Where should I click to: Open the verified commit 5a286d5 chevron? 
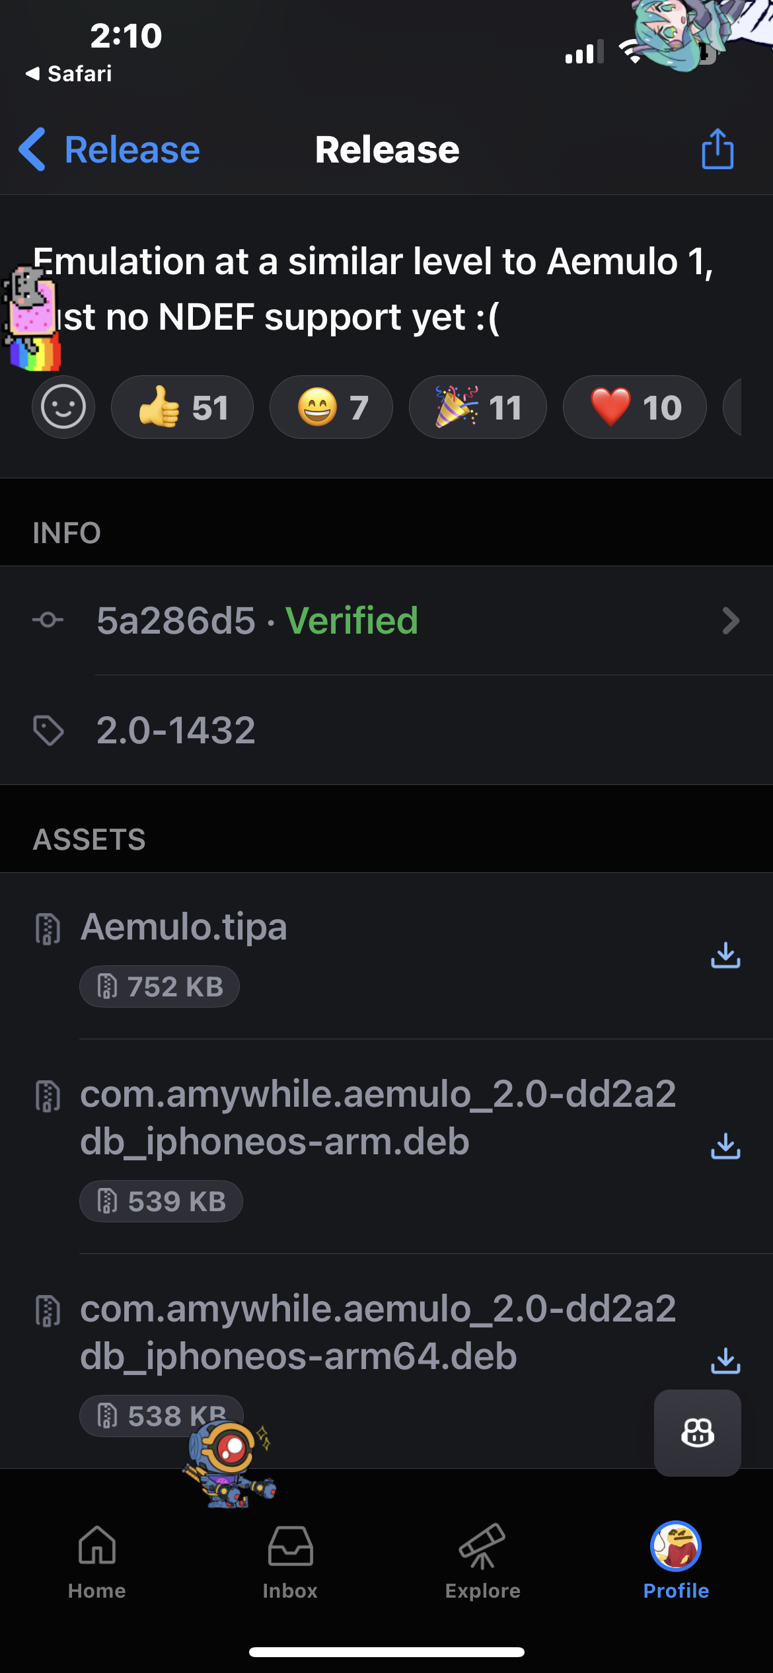731,620
